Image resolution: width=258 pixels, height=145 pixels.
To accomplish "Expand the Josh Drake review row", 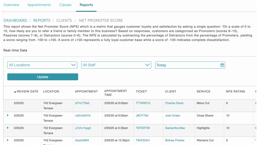I will tap(8, 116).
